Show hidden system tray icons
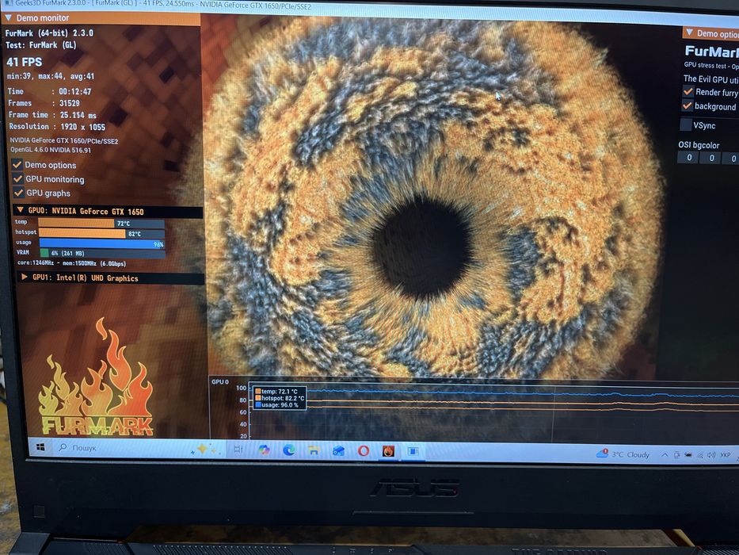This screenshot has width=739, height=555. pyautogui.click(x=665, y=455)
